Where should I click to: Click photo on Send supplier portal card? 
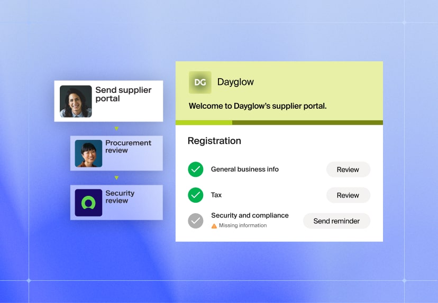[76, 101]
